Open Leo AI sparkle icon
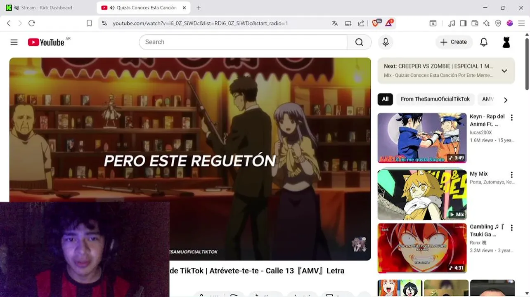The image size is (530, 297). (486, 24)
